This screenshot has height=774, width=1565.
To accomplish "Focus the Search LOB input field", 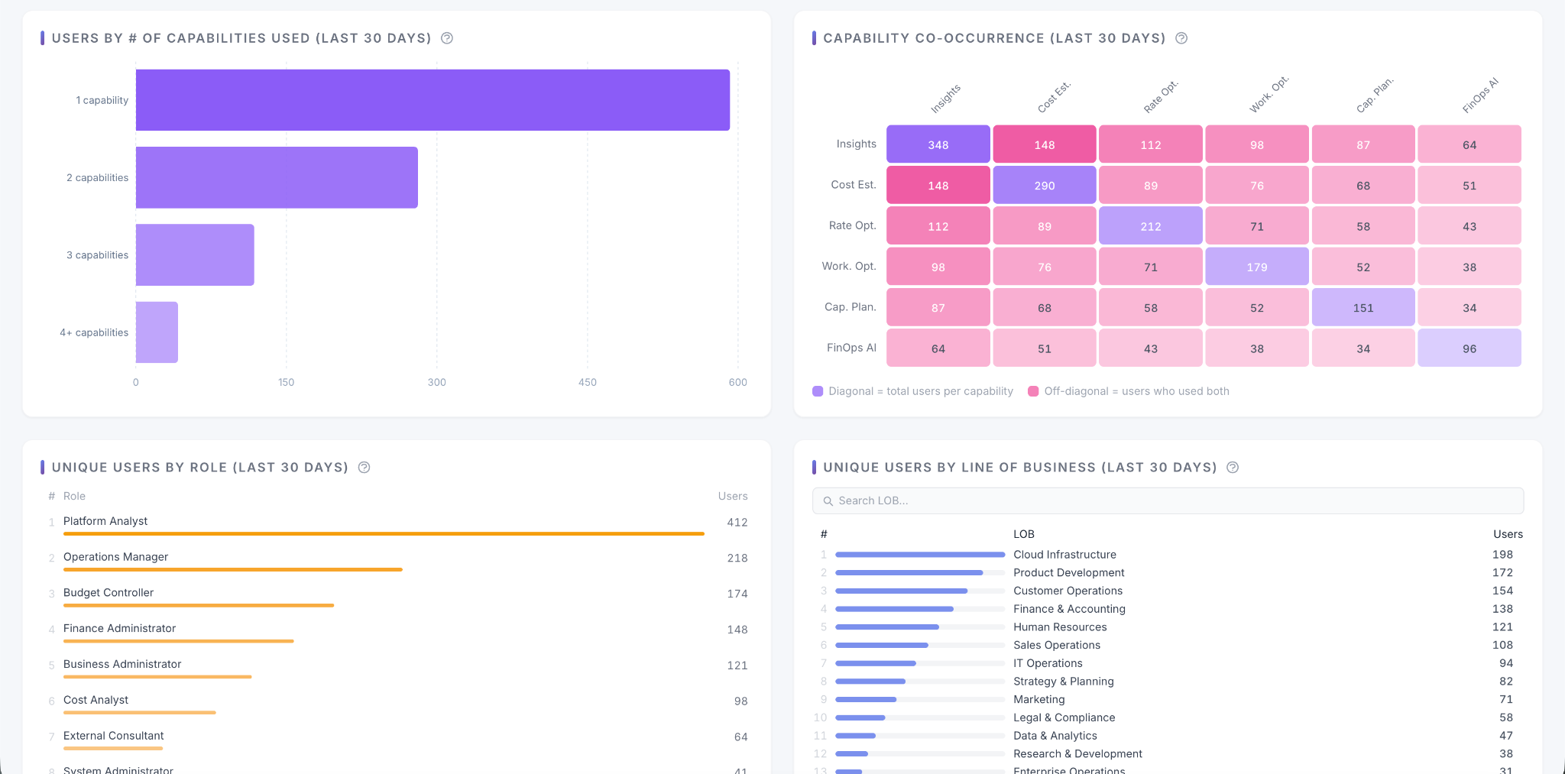I will point(1168,501).
